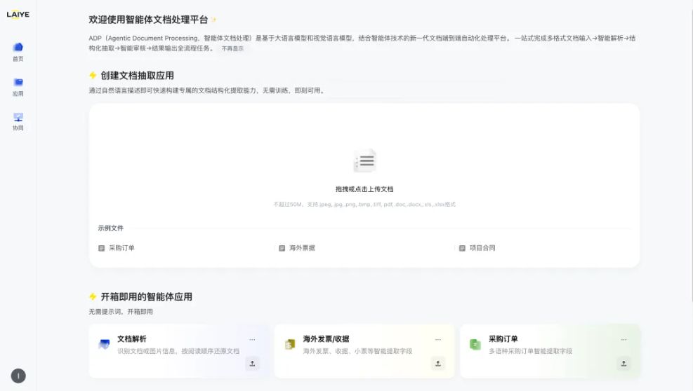Click the document upload icon in drop zone
Viewport: 693px width, 391px height.
pyautogui.click(x=364, y=160)
